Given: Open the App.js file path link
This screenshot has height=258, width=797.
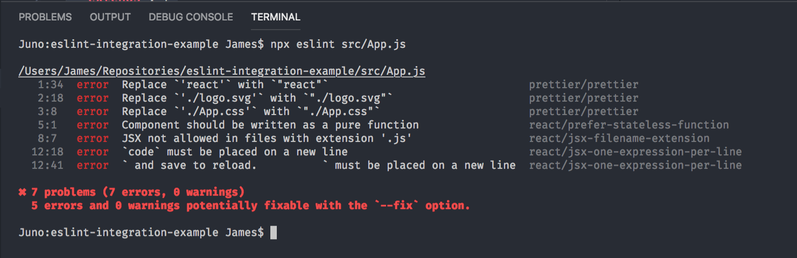Looking at the screenshot, I should [222, 71].
